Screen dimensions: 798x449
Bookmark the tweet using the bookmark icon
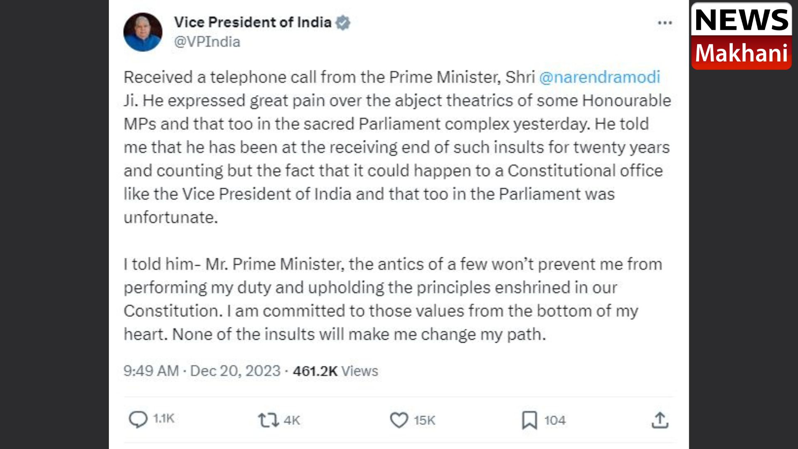[x=530, y=420]
